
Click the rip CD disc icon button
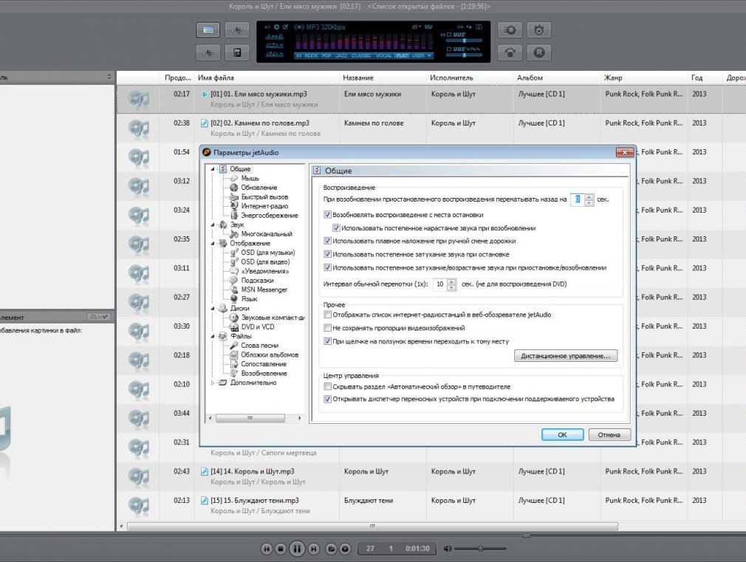click(510, 30)
